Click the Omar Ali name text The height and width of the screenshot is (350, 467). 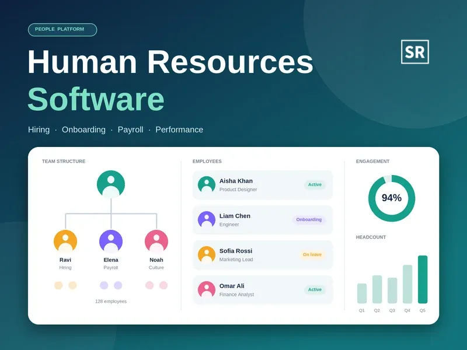click(x=232, y=286)
